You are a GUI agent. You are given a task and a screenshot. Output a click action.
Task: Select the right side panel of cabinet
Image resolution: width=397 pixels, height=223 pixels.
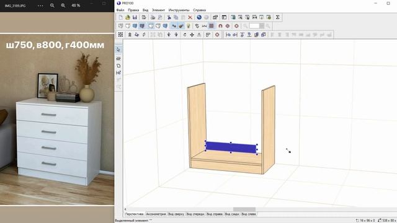tap(269, 129)
